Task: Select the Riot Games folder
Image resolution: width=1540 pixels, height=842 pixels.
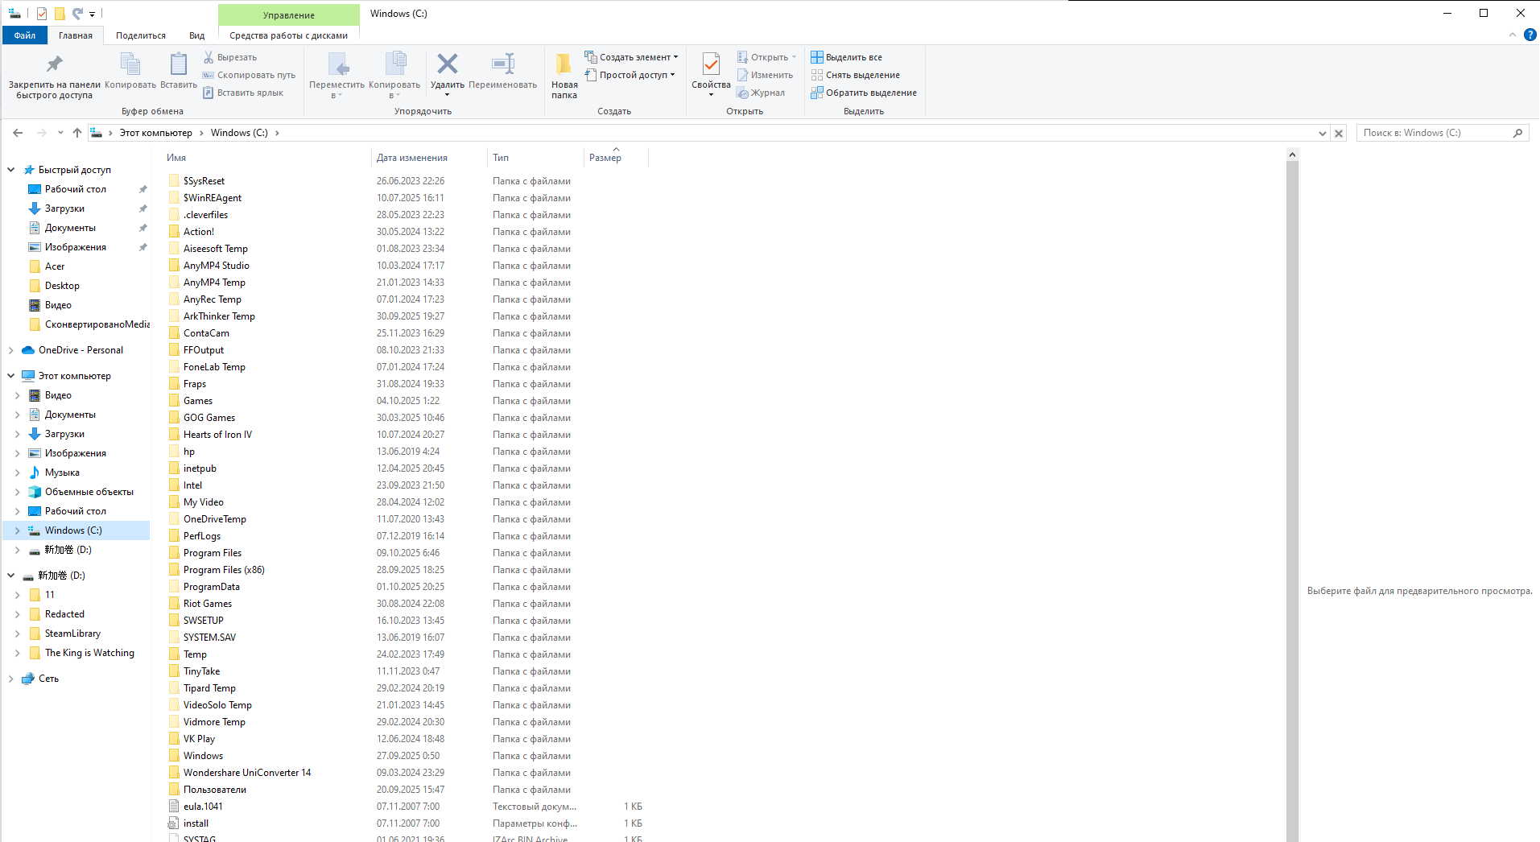Action: pos(208,604)
